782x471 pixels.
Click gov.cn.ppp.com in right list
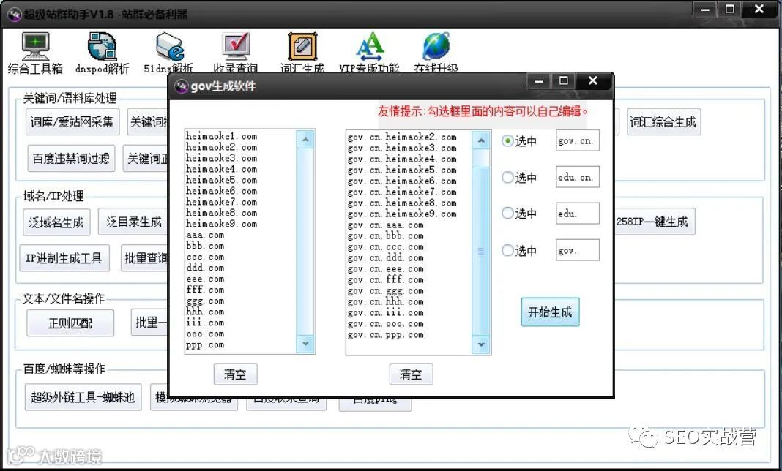pyautogui.click(x=386, y=334)
